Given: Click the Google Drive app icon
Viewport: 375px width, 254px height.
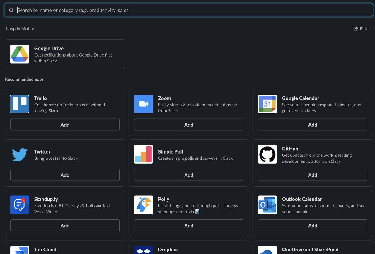Looking at the screenshot, I should click(20, 54).
